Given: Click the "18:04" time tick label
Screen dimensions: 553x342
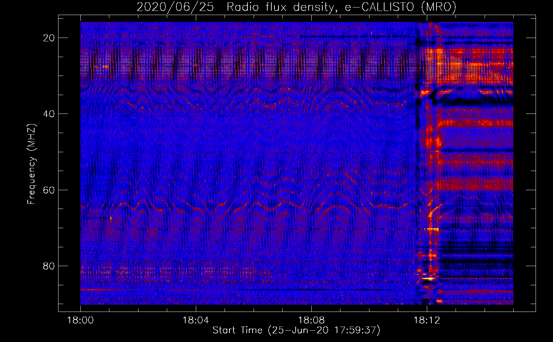Looking at the screenshot, I should (x=196, y=320).
